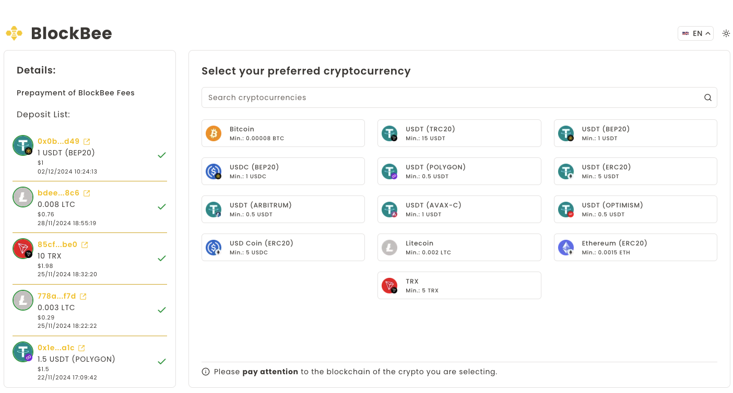Click the info icon beside pay attention note

click(206, 372)
